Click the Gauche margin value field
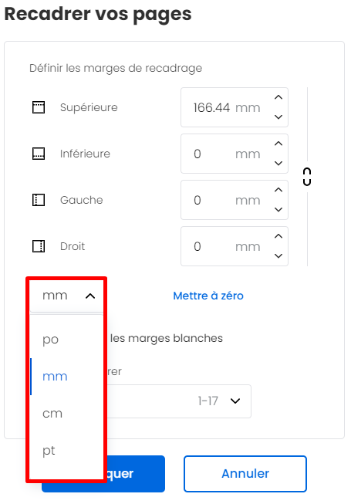This screenshot has width=351, height=504. [x=235, y=200]
